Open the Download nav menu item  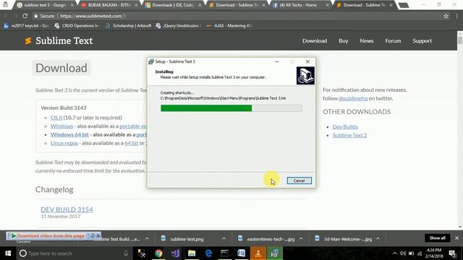315,41
